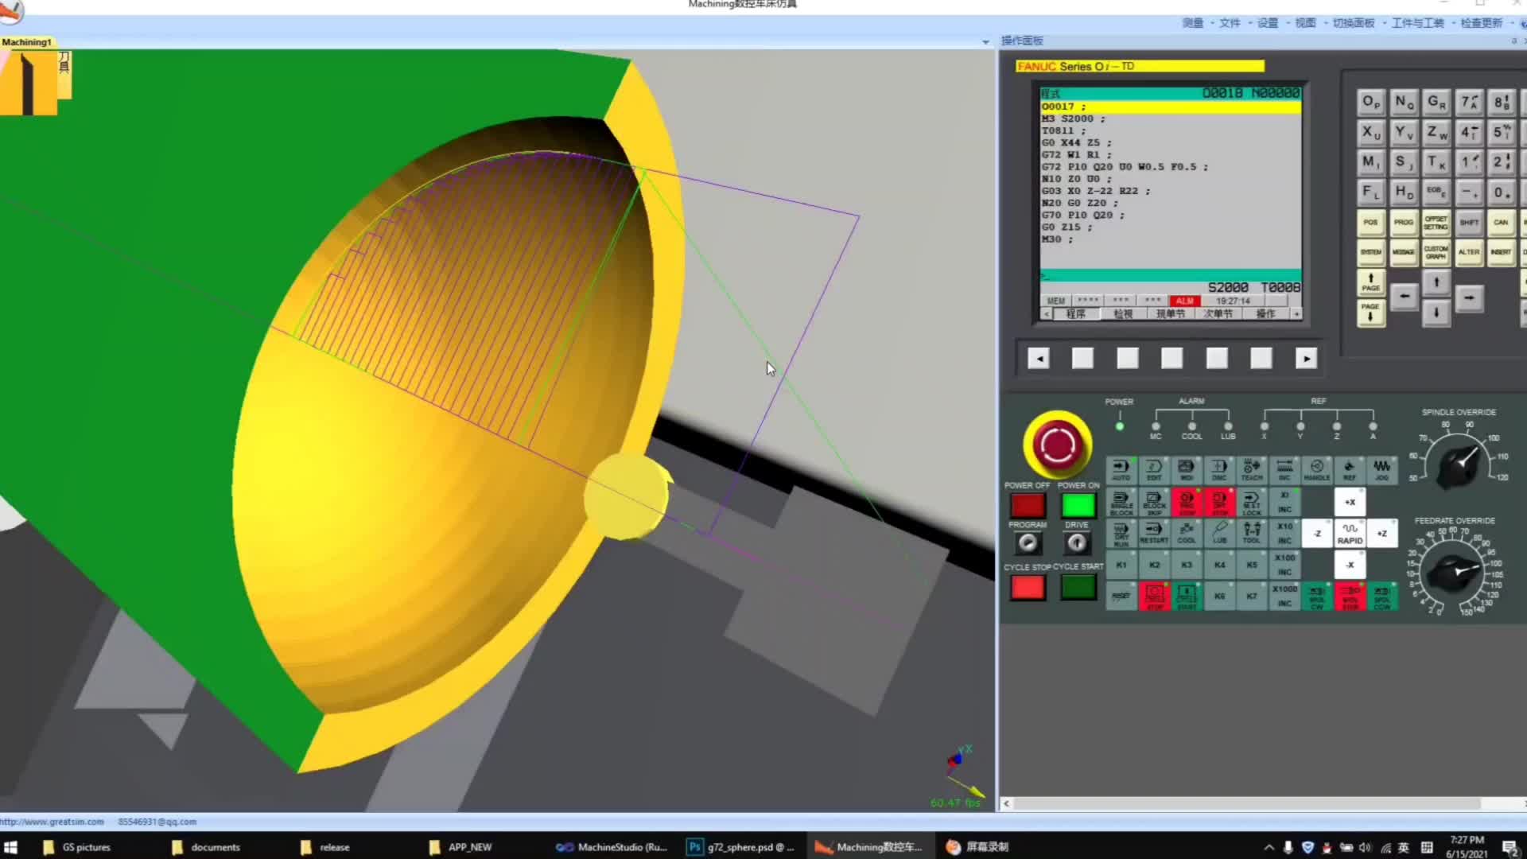Toggle LUB lubrication key
This screenshot has height=859, width=1527.
click(x=1219, y=533)
